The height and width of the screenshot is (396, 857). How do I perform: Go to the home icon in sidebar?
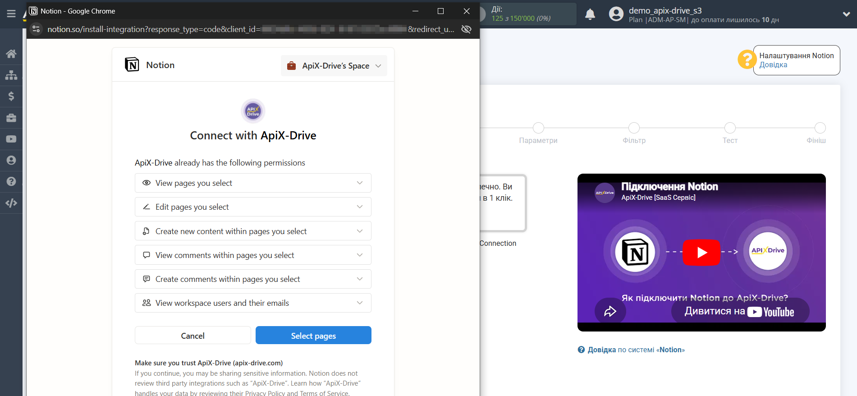(11, 54)
